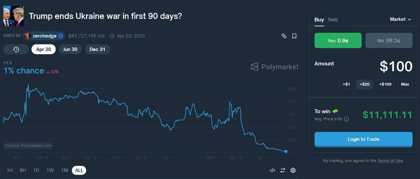The height and width of the screenshot is (179, 420).
Task: Select the Yes 0.9¢ outcome
Action: pyautogui.click(x=338, y=41)
